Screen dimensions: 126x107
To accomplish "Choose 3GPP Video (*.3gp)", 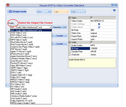I will coord(31,68).
